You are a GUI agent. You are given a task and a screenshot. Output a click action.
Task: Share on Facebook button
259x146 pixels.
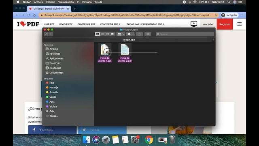[52, 130]
